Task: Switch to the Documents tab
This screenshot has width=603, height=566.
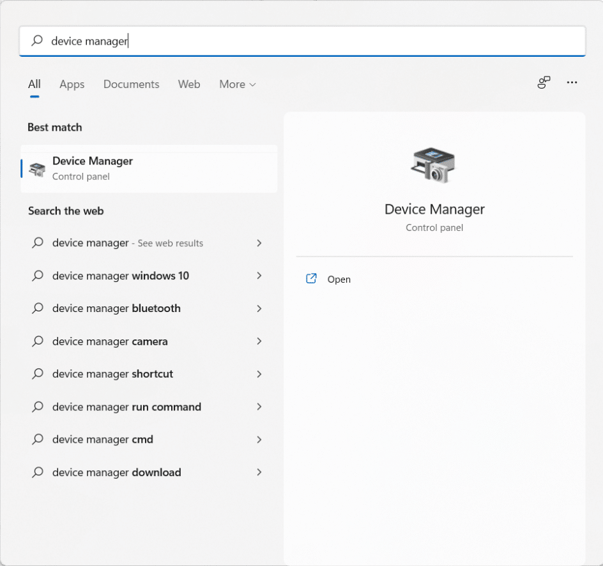Action: [131, 84]
